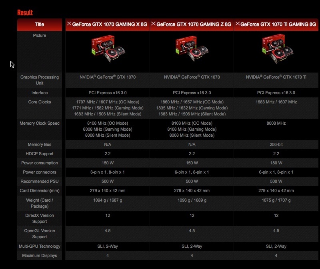
Task: Click the Result heading
Action: 25,12
